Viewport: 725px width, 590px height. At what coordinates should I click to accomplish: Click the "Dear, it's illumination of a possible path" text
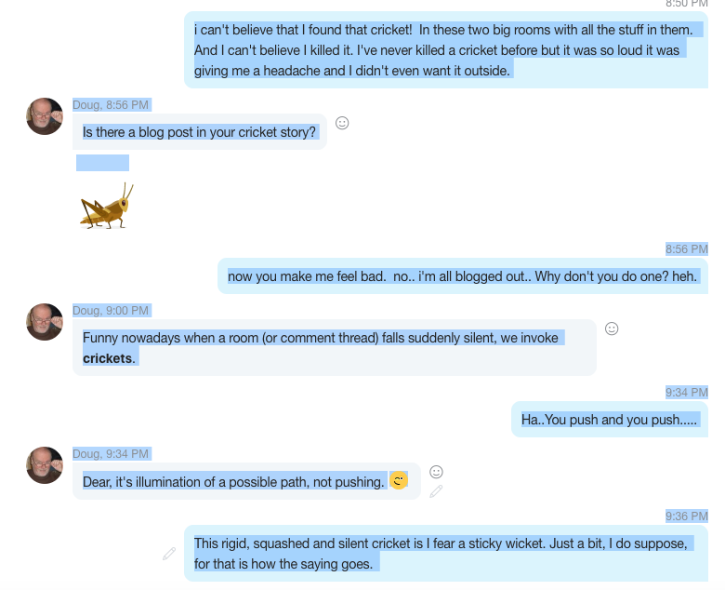(233, 482)
